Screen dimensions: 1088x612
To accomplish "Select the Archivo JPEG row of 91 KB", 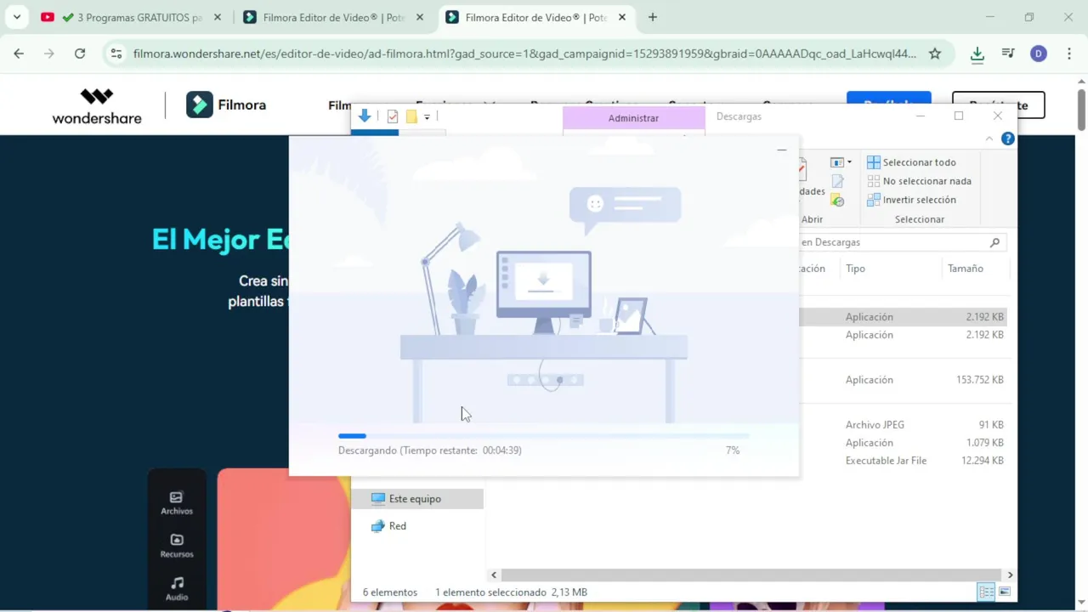I will [x=901, y=425].
